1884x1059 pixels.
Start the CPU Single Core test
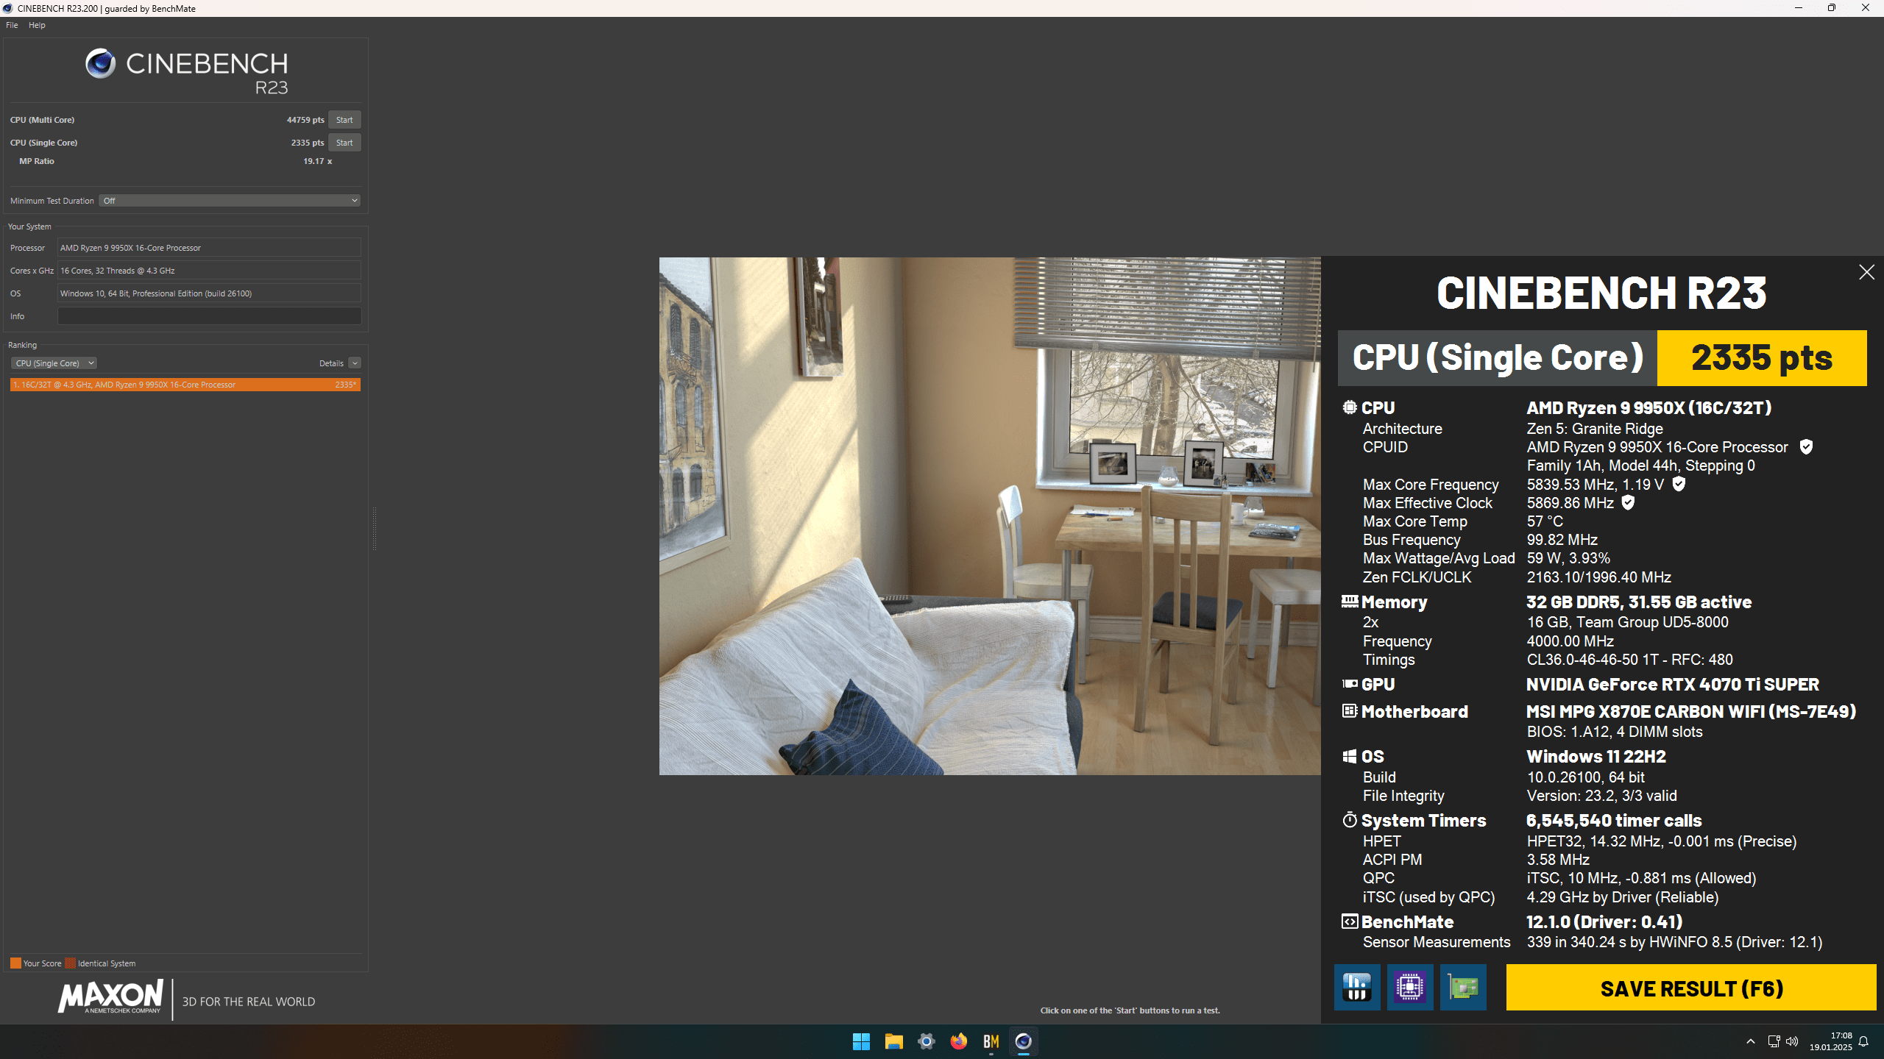pyautogui.click(x=344, y=143)
